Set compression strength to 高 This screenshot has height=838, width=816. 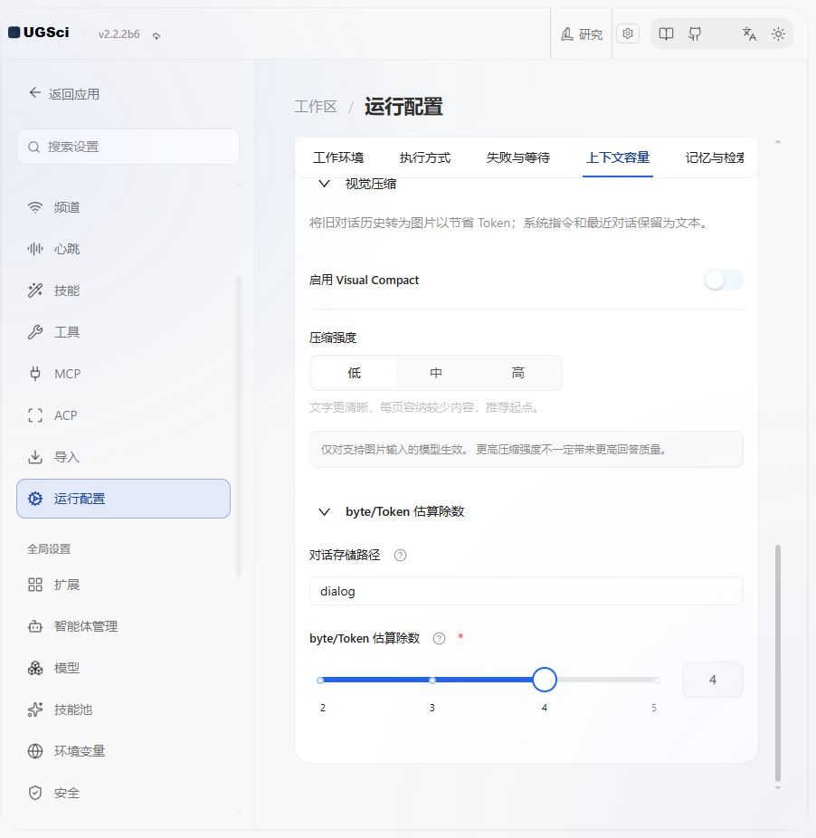[x=517, y=373]
